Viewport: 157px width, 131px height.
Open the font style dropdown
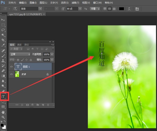pos(57,9)
